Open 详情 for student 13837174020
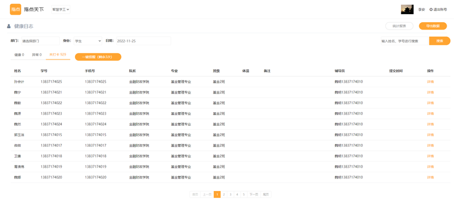Image resolution: width=454 pixels, height=221 pixels. [x=430, y=177]
